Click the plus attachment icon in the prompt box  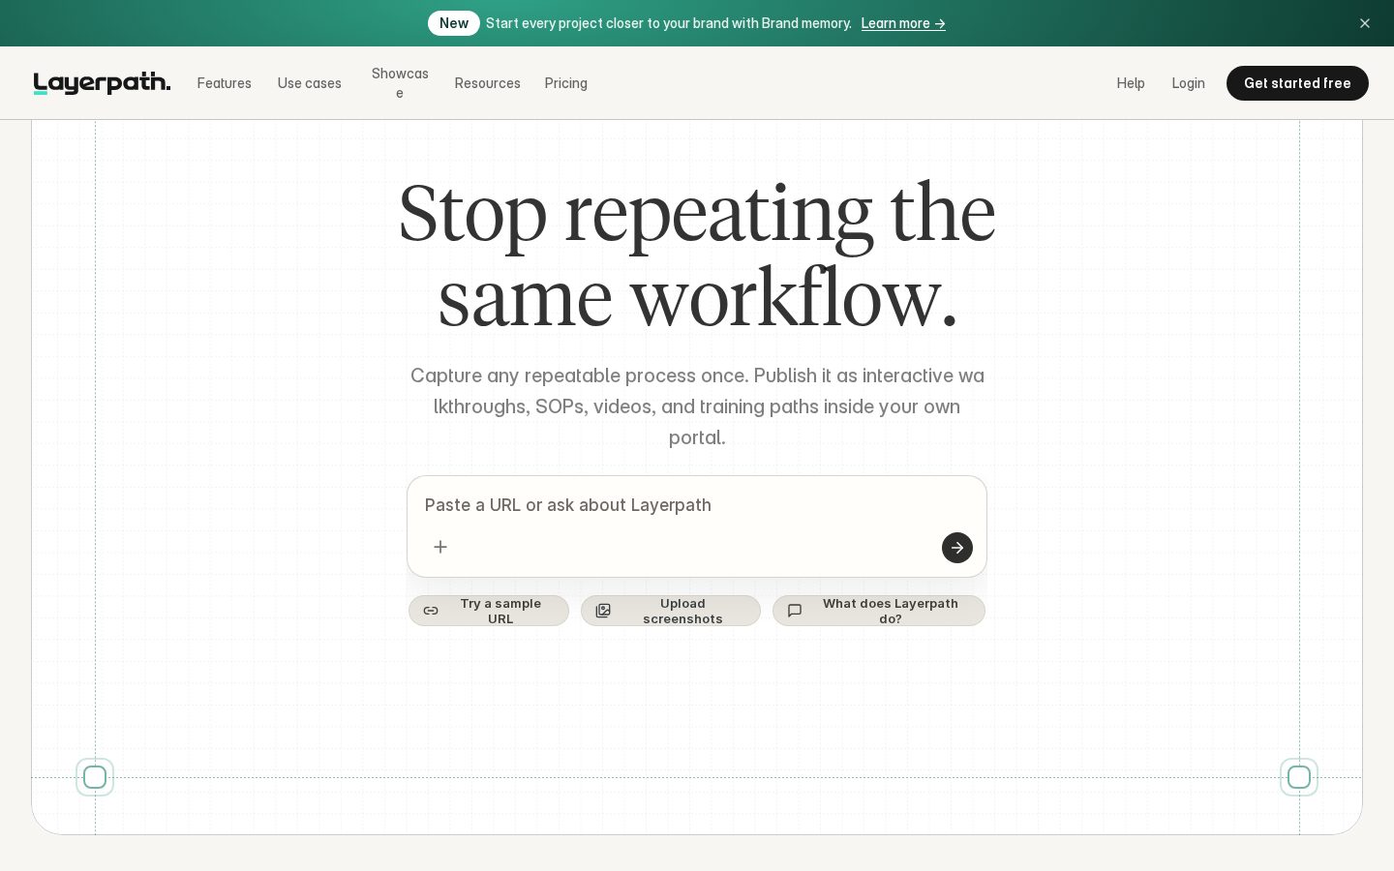(x=440, y=547)
